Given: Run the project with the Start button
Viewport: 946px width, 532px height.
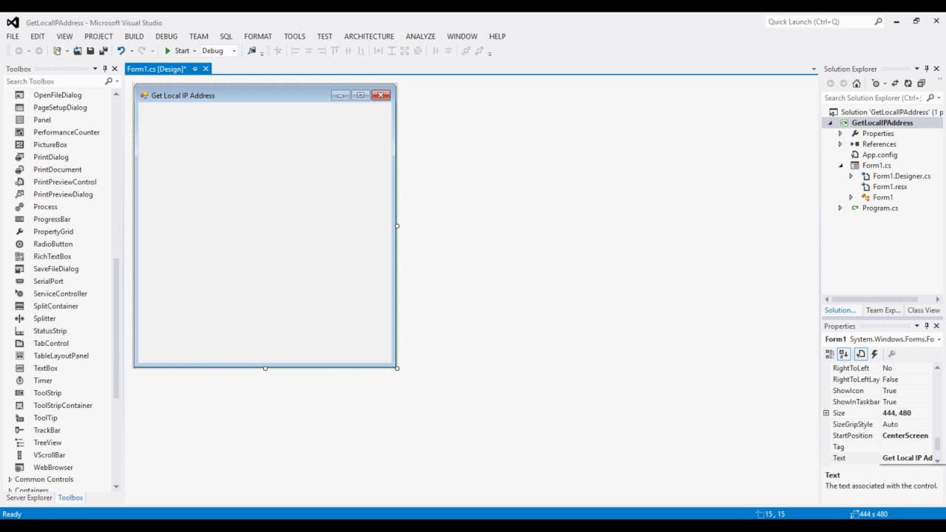Looking at the screenshot, I should pyautogui.click(x=177, y=51).
